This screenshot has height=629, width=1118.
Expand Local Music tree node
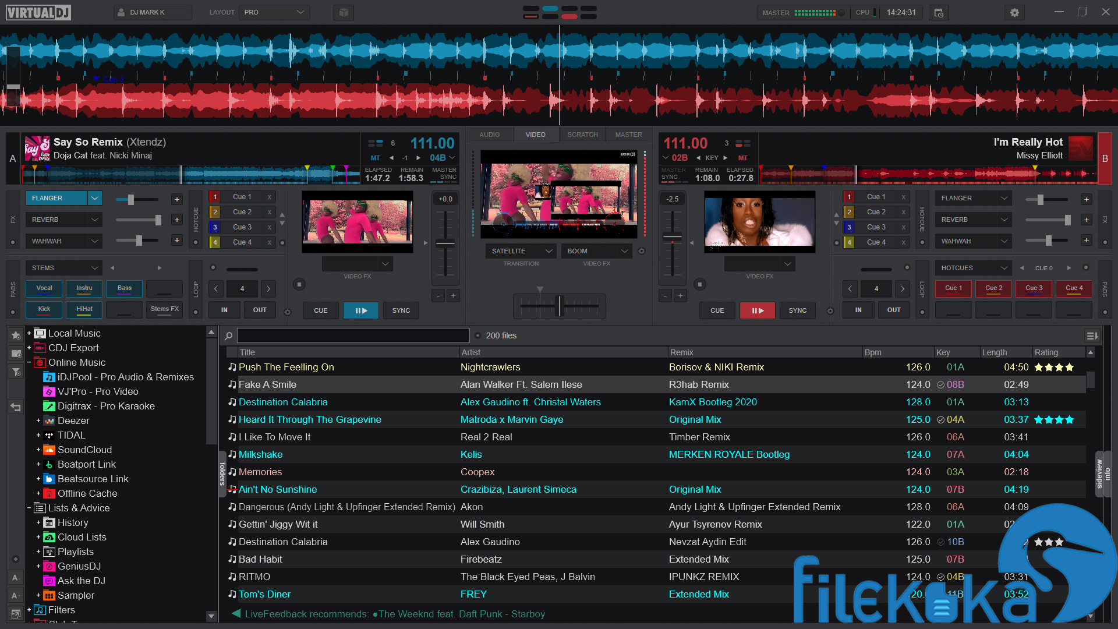pos(29,333)
